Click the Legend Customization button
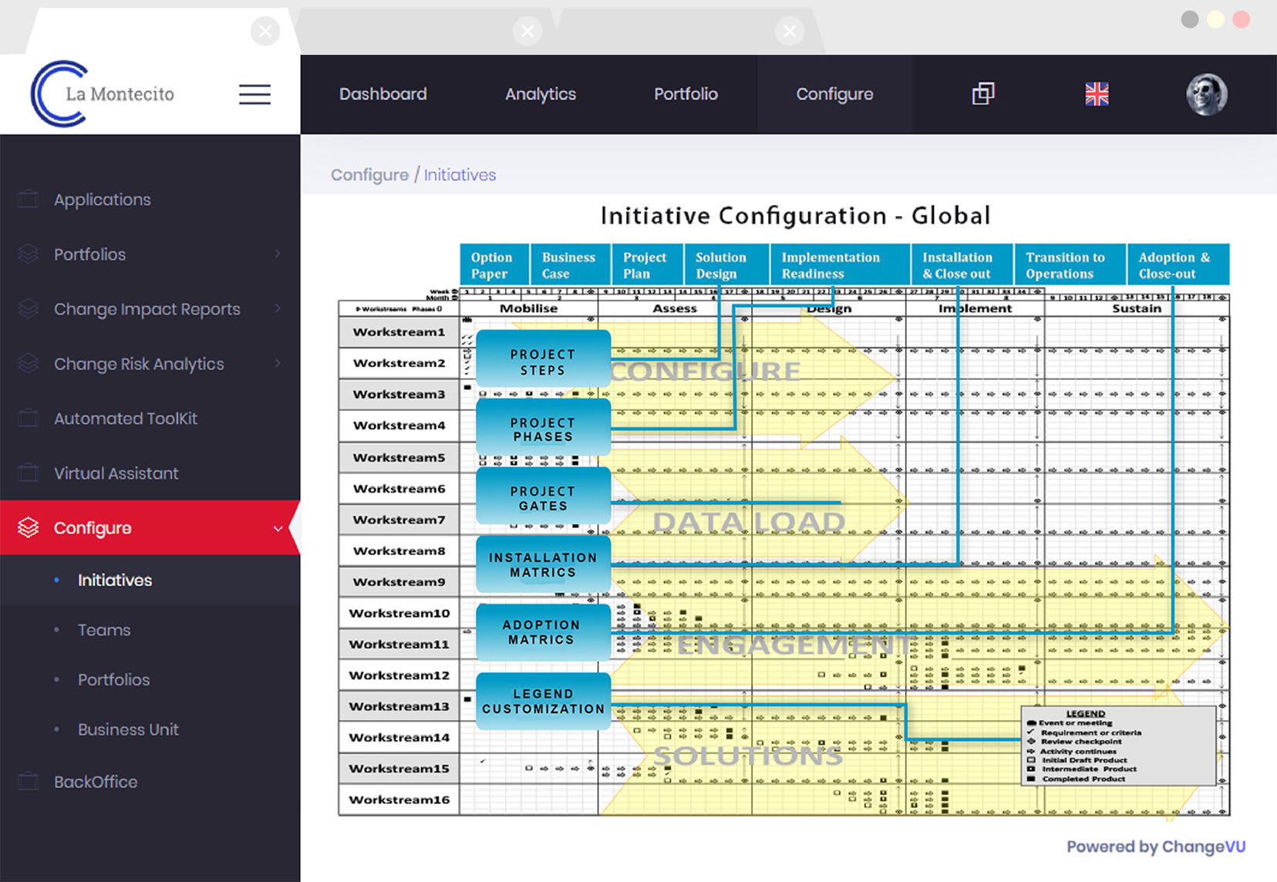This screenshot has height=882, width=1277. pos(542,702)
